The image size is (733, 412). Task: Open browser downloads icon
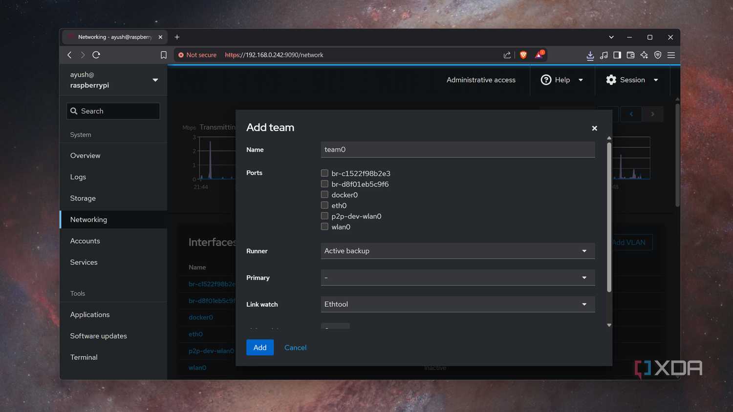point(590,55)
